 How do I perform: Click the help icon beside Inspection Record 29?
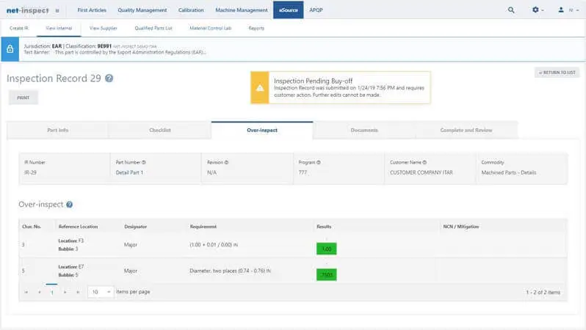109,78
